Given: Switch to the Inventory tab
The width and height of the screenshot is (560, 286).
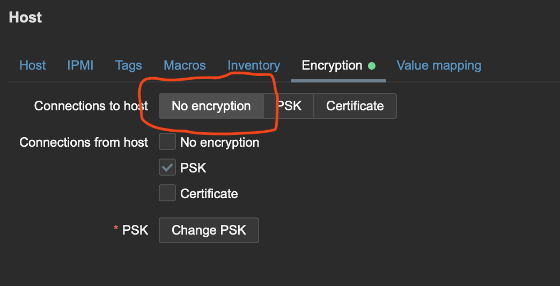Looking at the screenshot, I should pyautogui.click(x=254, y=65).
